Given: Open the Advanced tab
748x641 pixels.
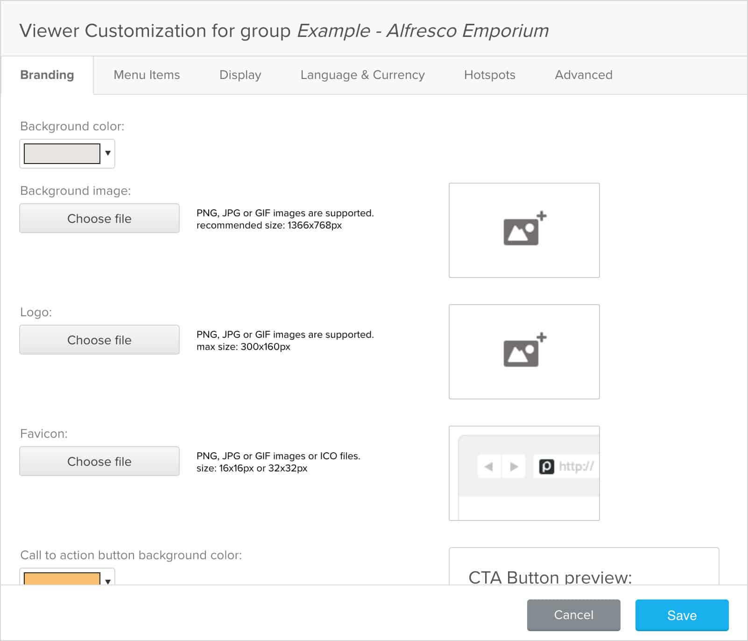Looking at the screenshot, I should click(x=583, y=75).
